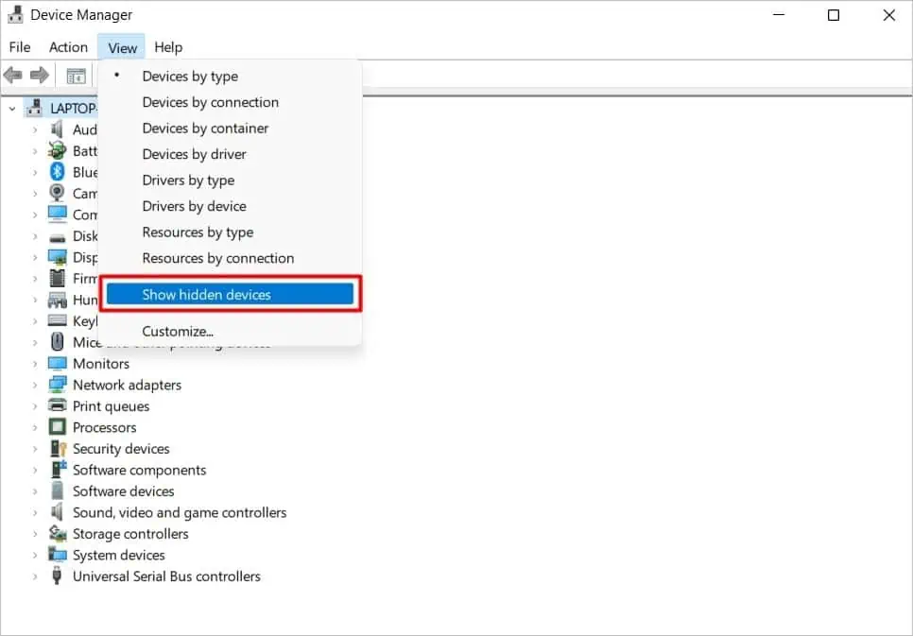This screenshot has width=913, height=636.
Task: Collapse the LAPTOP root tree node
Action: [x=10, y=107]
